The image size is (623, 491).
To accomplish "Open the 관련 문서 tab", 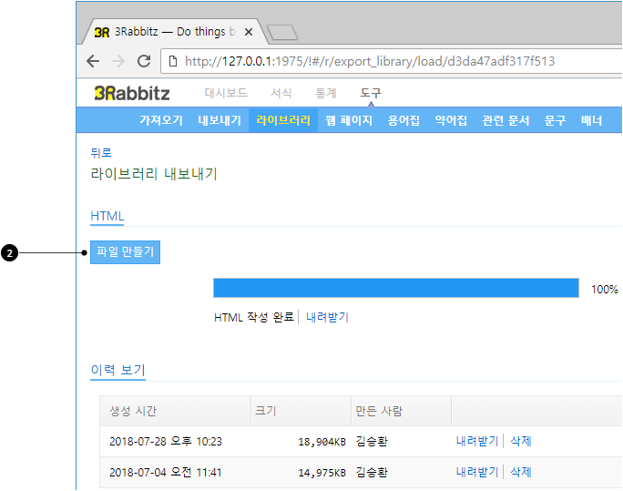I will 506,120.
